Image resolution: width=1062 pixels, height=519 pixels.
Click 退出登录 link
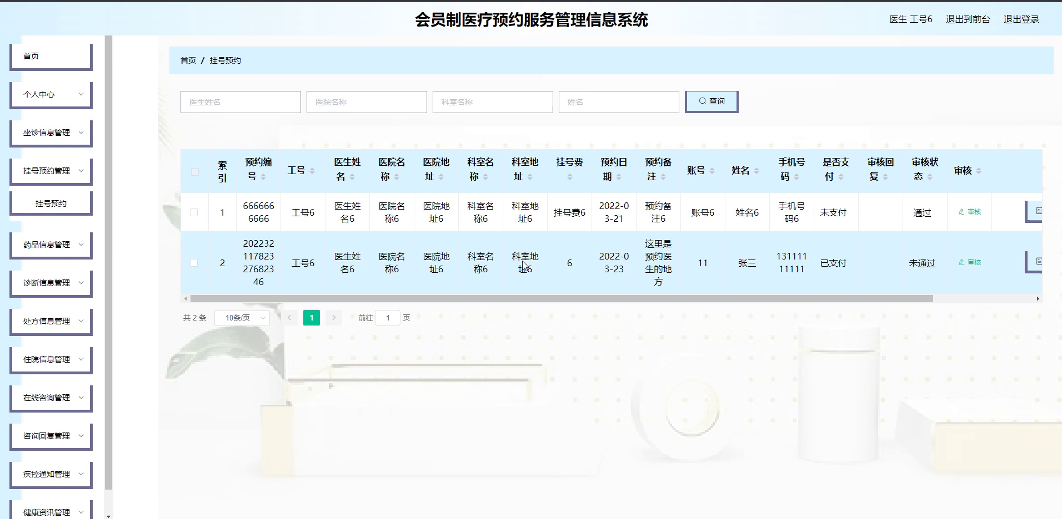click(x=1021, y=19)
